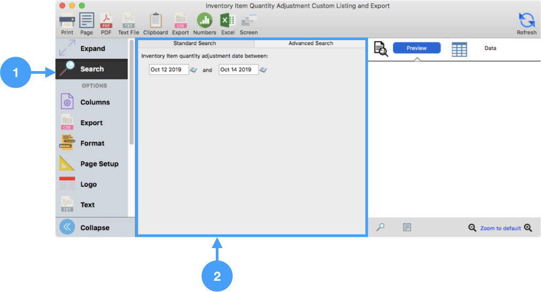Export report using the PDF icon
Screen dimensions: 541x292
tap(106, 21)
